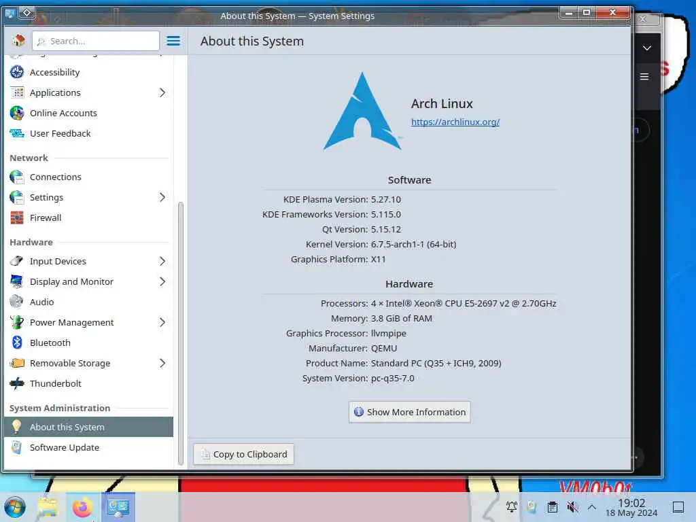The height and width of the screenshot is (522, 696).
Task: Open Applications settings
Action: pyautogui.click(x=89, y=92)
